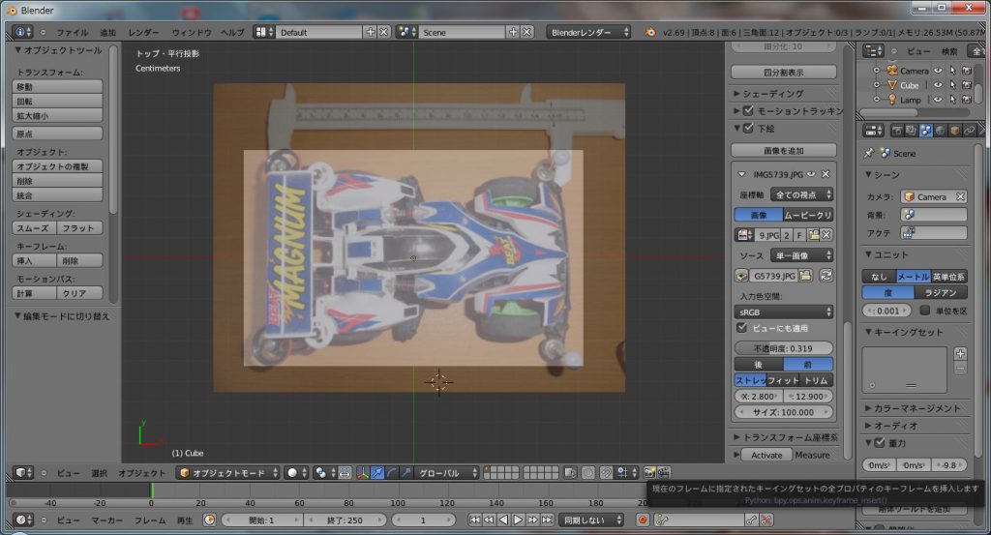The width and height of the screenshot is (991, 535).
Task: Click the サイズ 100.000 size slider field
Action: click(784, 412)
